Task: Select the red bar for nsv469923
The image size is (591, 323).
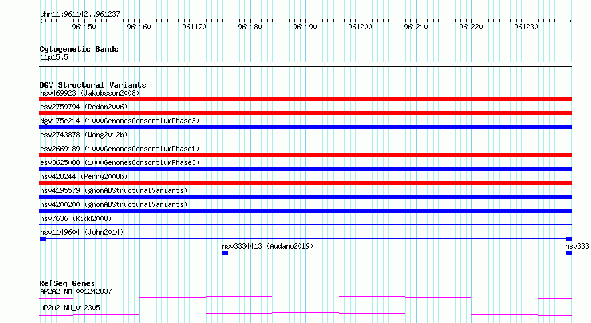Action: pos(305,99)
